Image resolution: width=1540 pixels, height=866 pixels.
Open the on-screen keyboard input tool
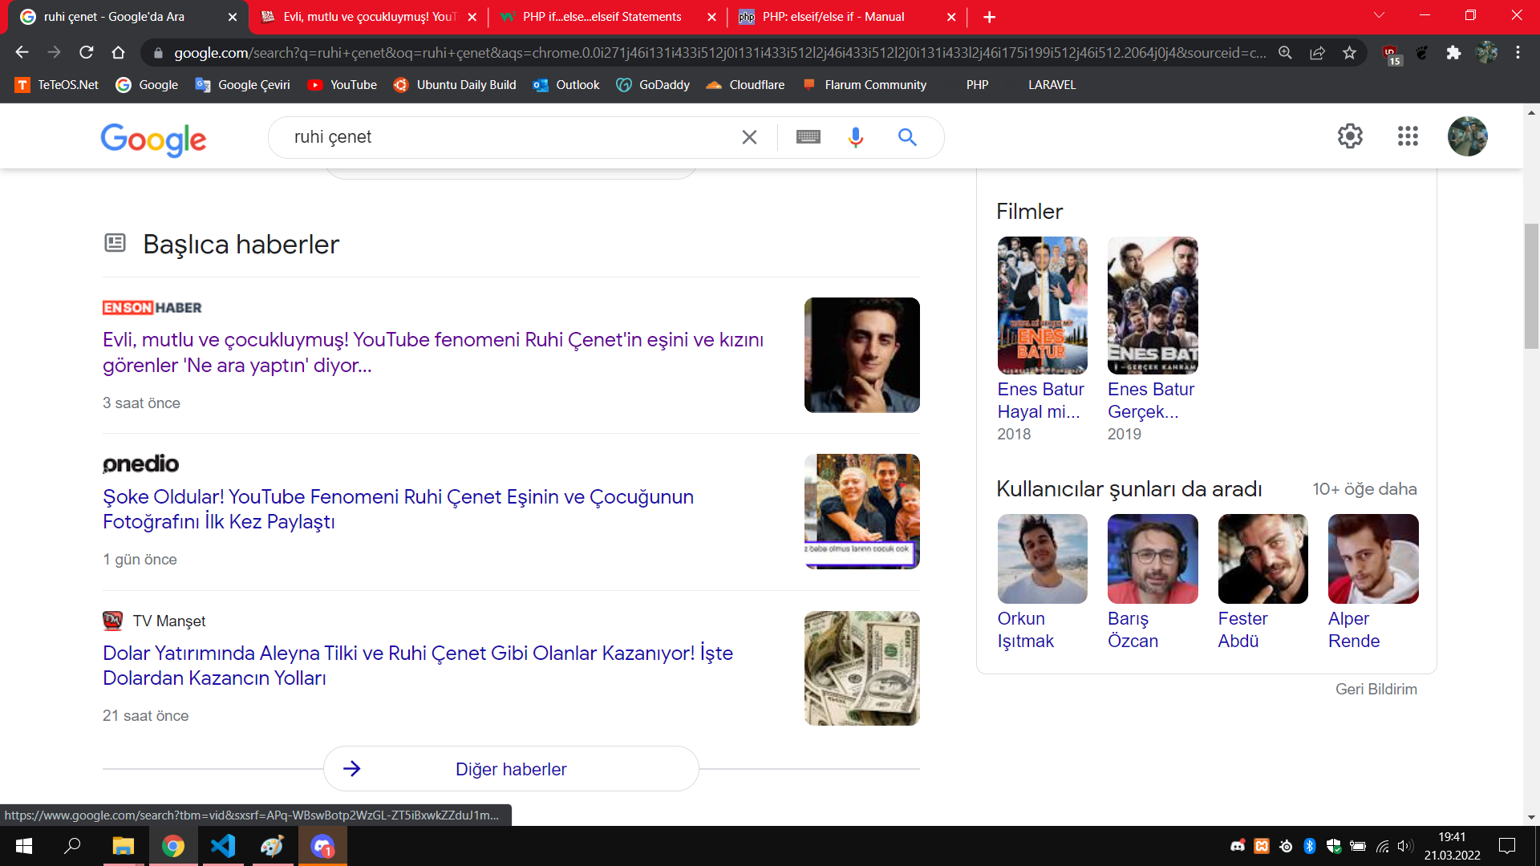click(x=808, y=137)
